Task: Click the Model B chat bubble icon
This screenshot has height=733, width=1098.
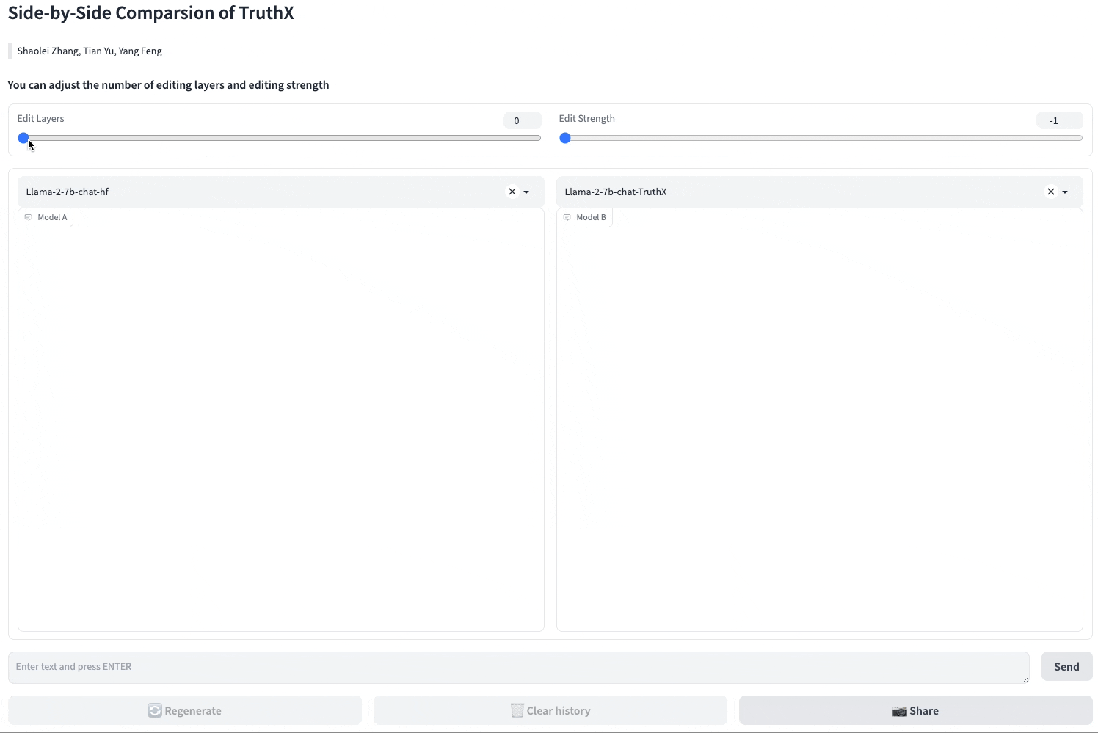Action: [567, 217]
